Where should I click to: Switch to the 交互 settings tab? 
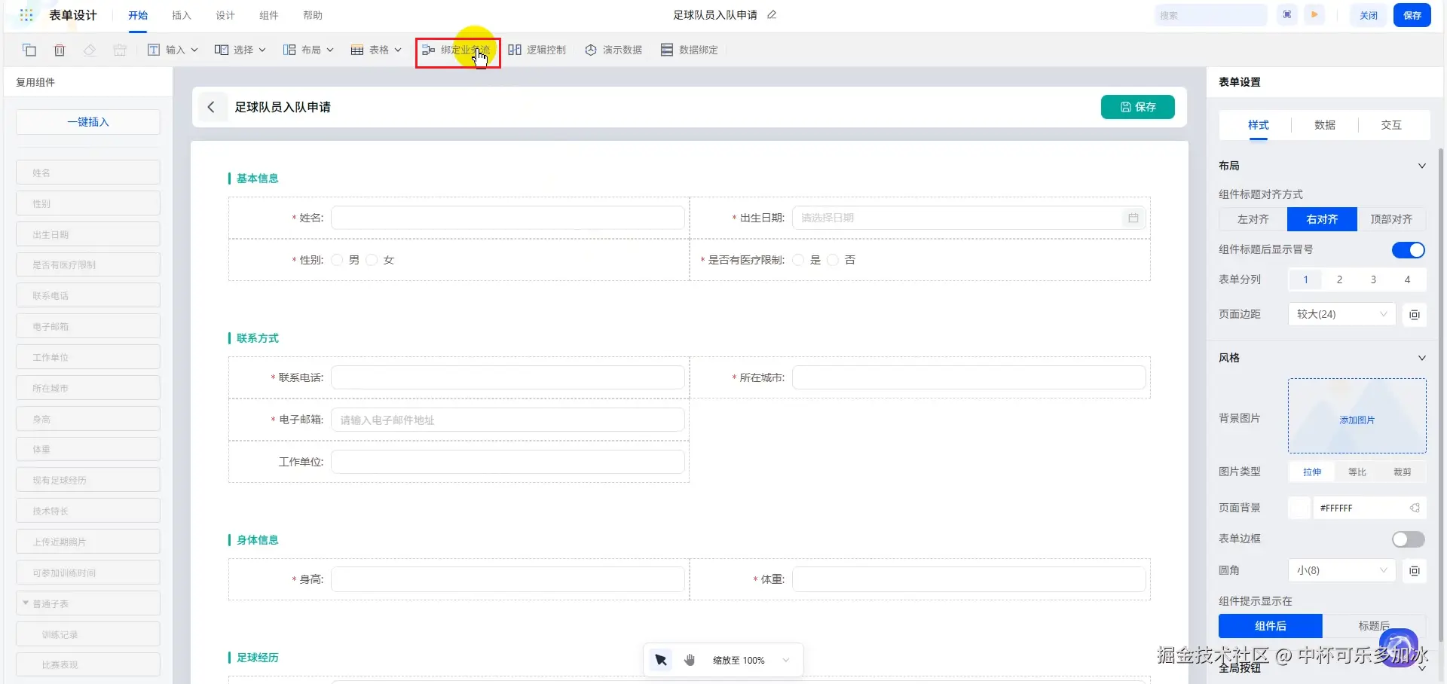point(1391,125)
